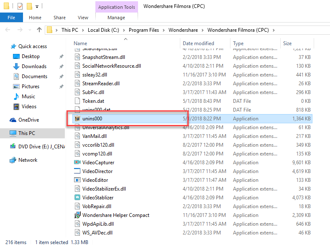Click Wondershare in the address breadcrumb
This screenshot has width=330, height=247.
pyautogui.click(x=183, y=30)
